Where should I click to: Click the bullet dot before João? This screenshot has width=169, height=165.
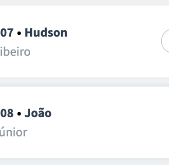pyautogui.click(x=19, y=114)
